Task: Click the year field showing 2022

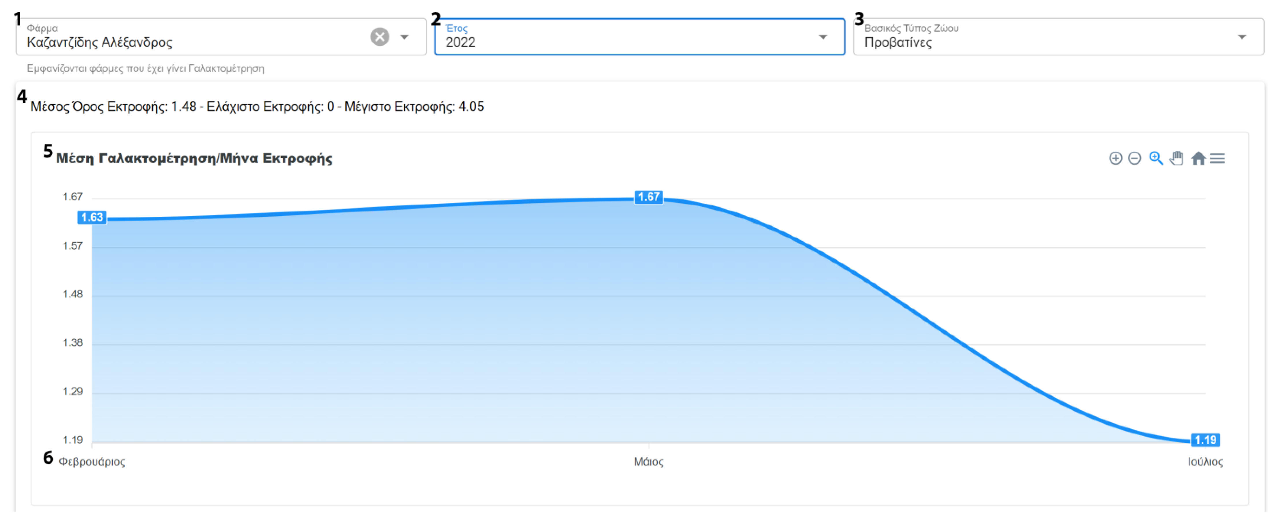Action: click(620, 42)
